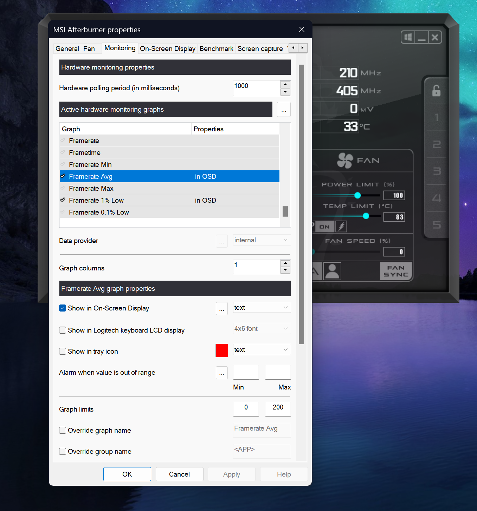Open the internal data provider dropdown
This screenshot has width=477, height=511.
click(262, 240)
